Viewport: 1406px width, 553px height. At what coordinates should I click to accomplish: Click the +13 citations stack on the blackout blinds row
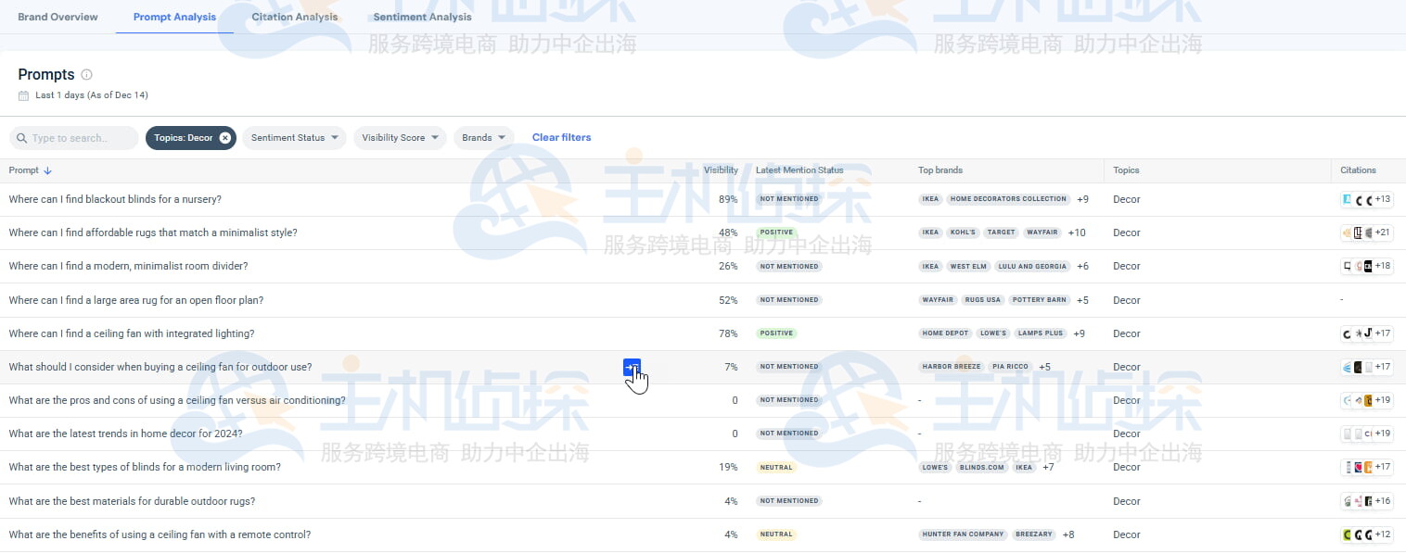click(1381, 199)
